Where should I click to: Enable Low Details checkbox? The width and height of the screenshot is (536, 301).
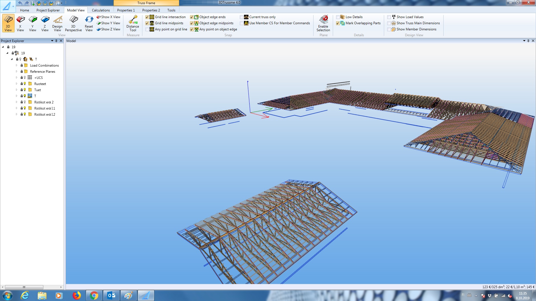tap(338, 17)
